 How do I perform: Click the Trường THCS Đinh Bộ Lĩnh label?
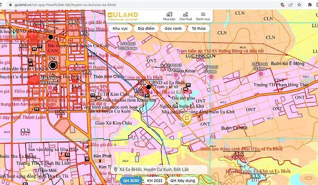[x=43, y=163]
